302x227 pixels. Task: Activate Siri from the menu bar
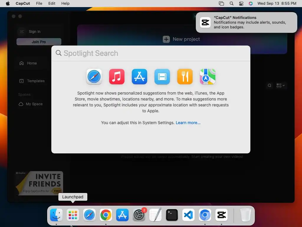click(251, 4)
